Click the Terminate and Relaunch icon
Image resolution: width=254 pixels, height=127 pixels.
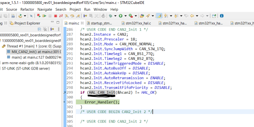pyautogui.click(x=39, y=16)
